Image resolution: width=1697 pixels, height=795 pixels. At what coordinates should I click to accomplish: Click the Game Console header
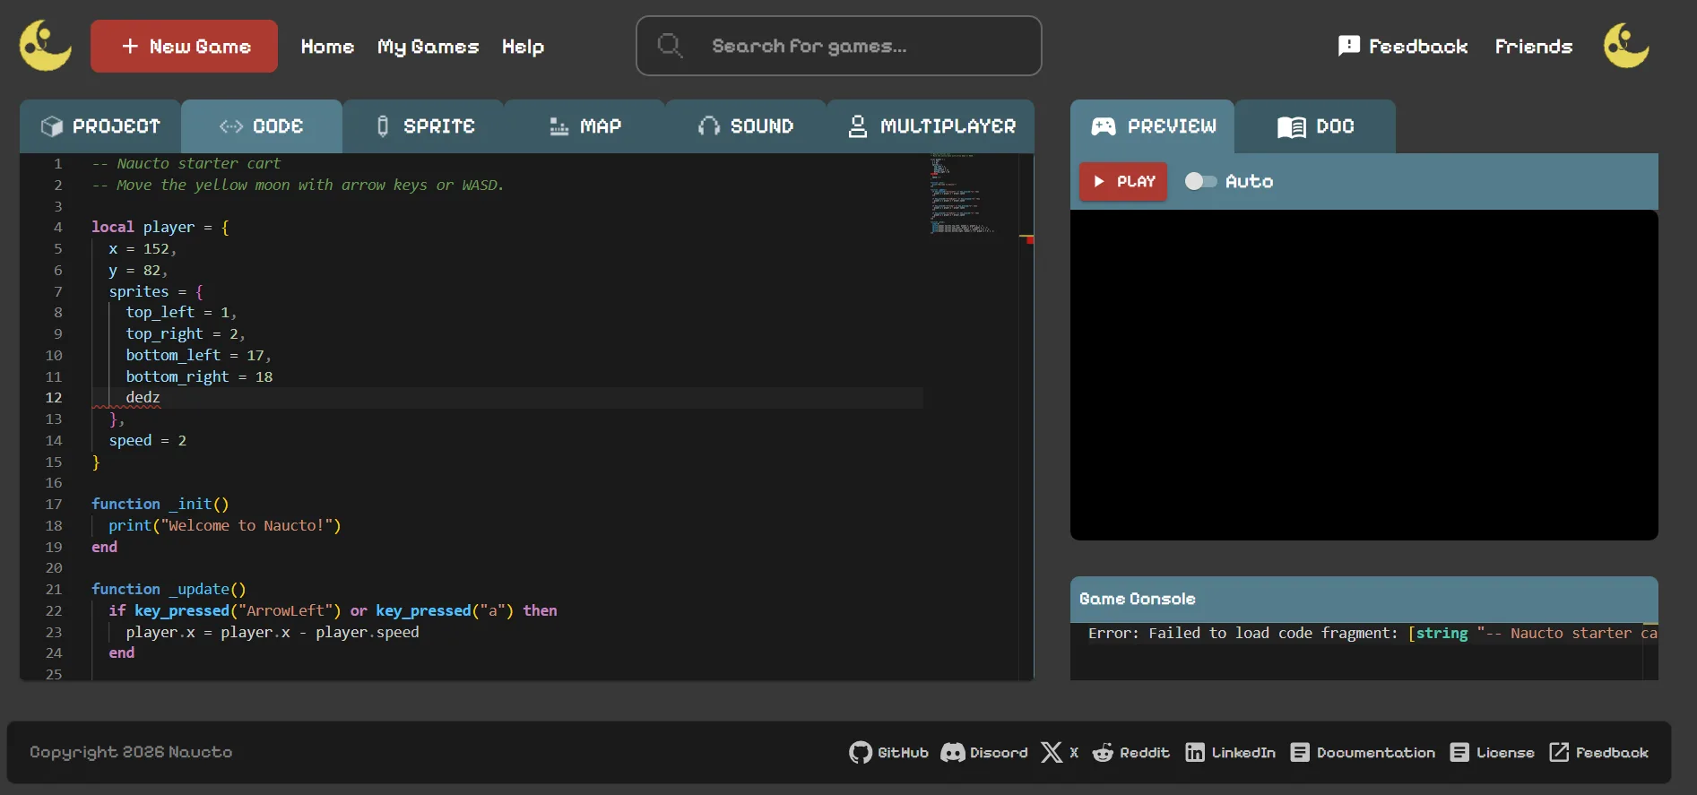point(1364,599)
